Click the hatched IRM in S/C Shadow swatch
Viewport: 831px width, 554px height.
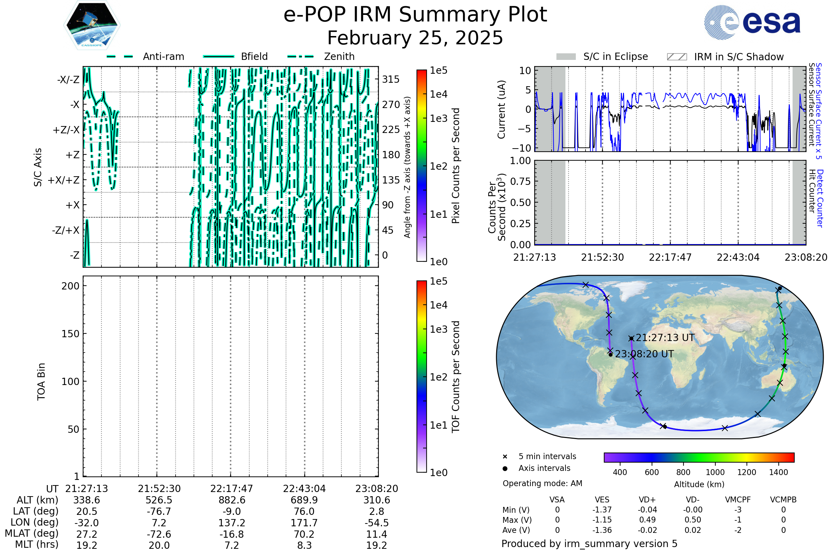677,57
